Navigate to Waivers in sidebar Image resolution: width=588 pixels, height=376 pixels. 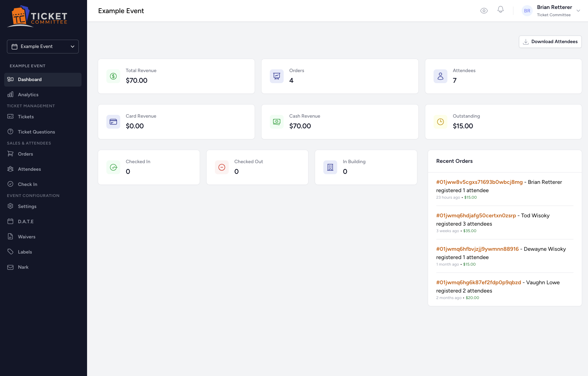(27, 237)
